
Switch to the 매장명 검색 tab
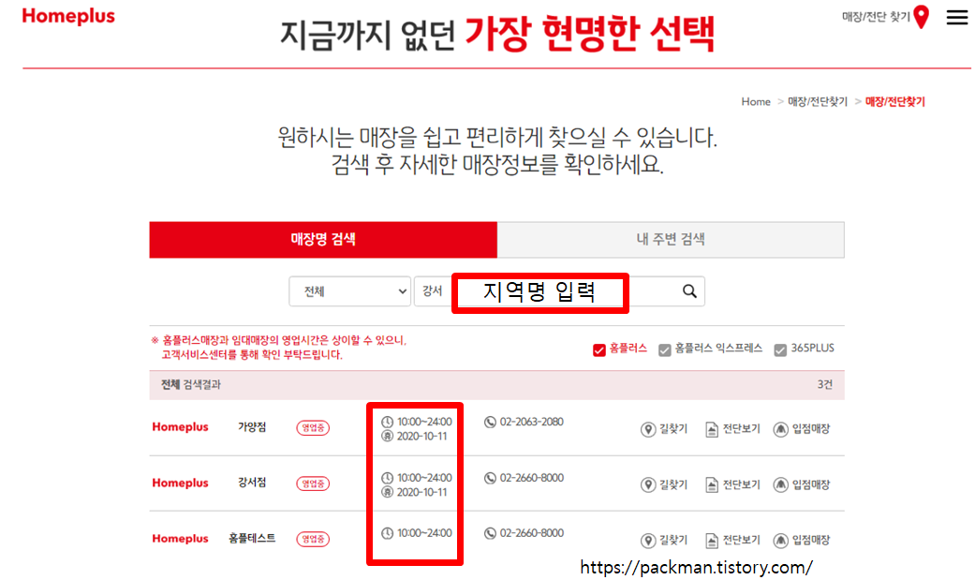tap(323, 240)
